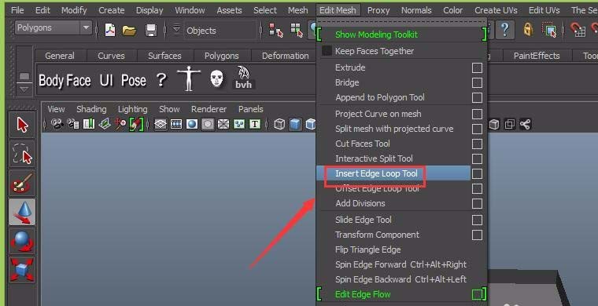Click the camera bookmarks icon
The width and height of the screenshot is (598, 306).
(88, 124)
